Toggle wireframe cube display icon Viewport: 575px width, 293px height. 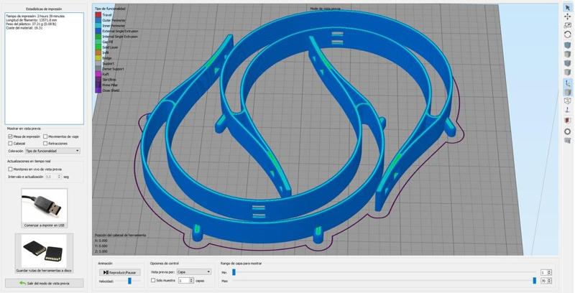567,101
